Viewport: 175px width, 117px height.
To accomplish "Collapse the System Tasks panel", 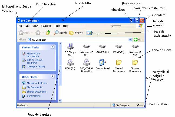I will (x=52, y=47).
